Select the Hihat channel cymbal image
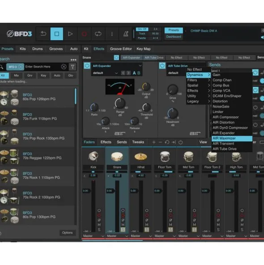The width and height of the screenshot is (264, 265). (141, 156)
